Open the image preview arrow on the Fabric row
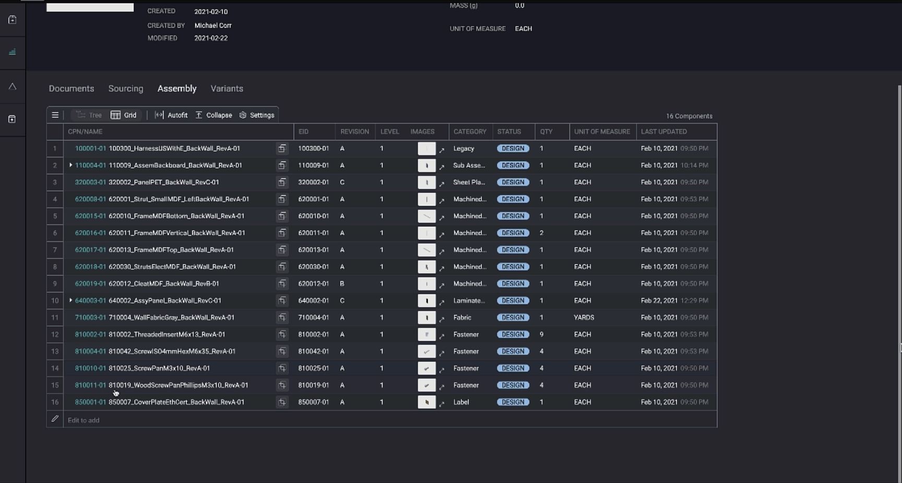 point(442,318)
